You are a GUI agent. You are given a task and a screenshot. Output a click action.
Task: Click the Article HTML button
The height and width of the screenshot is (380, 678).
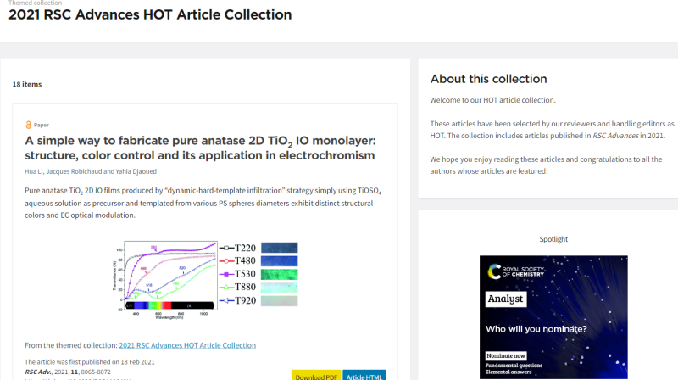(x=364, y=376)
